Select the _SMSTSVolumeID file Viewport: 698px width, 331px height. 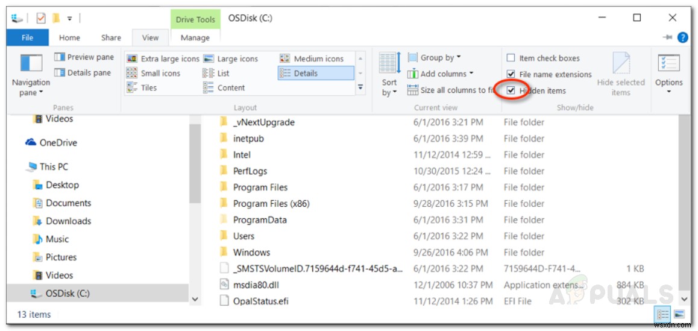coord(318,269)
